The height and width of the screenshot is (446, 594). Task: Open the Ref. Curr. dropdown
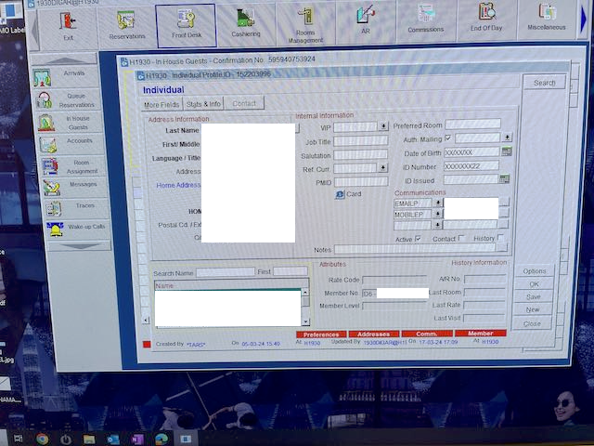tap(383, 168)
